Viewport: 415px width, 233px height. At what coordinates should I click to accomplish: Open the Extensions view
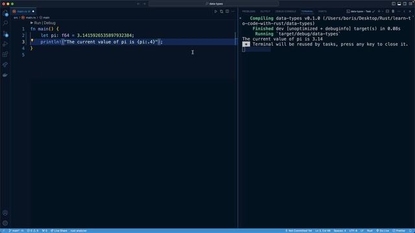[5, 54]
